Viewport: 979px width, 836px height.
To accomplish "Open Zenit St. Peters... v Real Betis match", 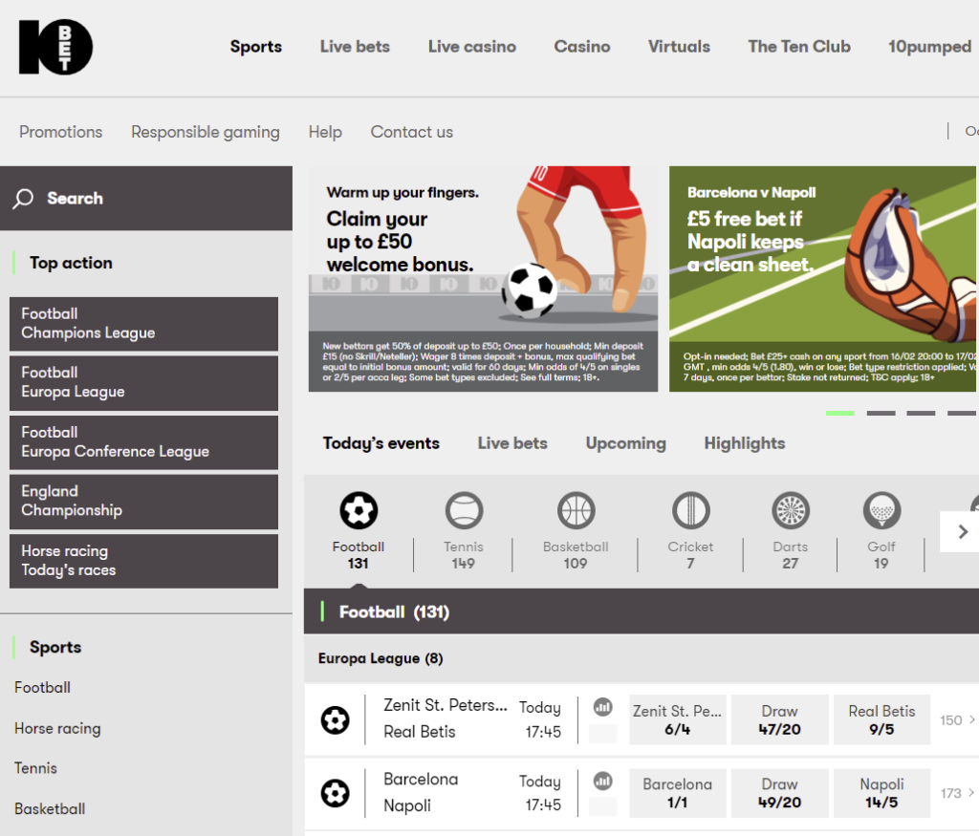I will pyautogui.click(x=446, y=718).
